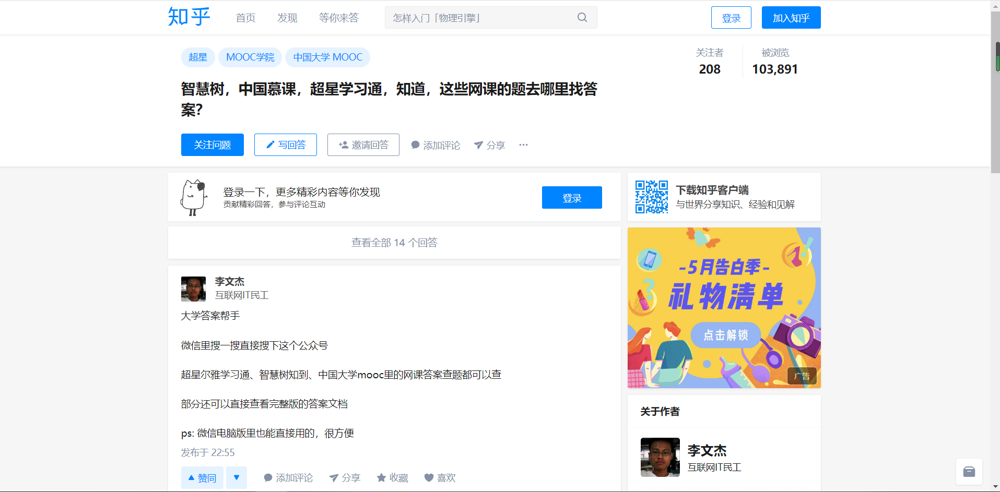Click the 写回答 write answer button
The height and width of the screenshot is (492, 1000).
[x=286, y=145]
